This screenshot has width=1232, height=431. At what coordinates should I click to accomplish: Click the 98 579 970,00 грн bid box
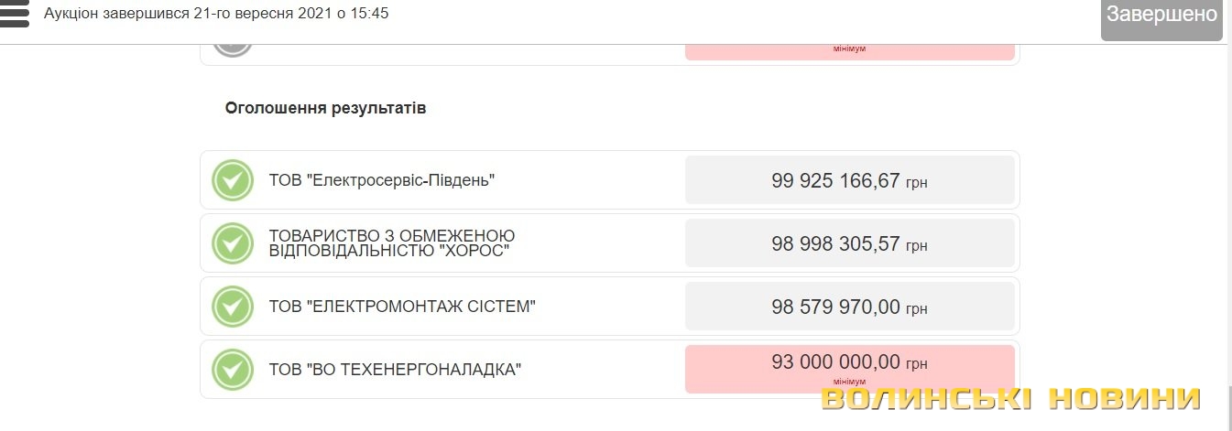click(x=849, y=307)
